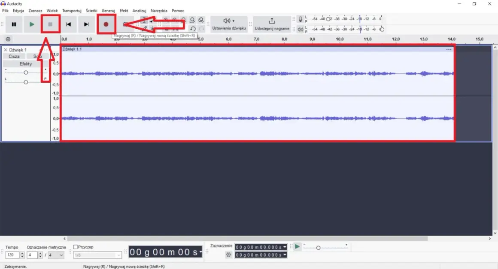Click the track gain slider knob
The width and height of the screenshot is (498, 269).
pos(26,72)
